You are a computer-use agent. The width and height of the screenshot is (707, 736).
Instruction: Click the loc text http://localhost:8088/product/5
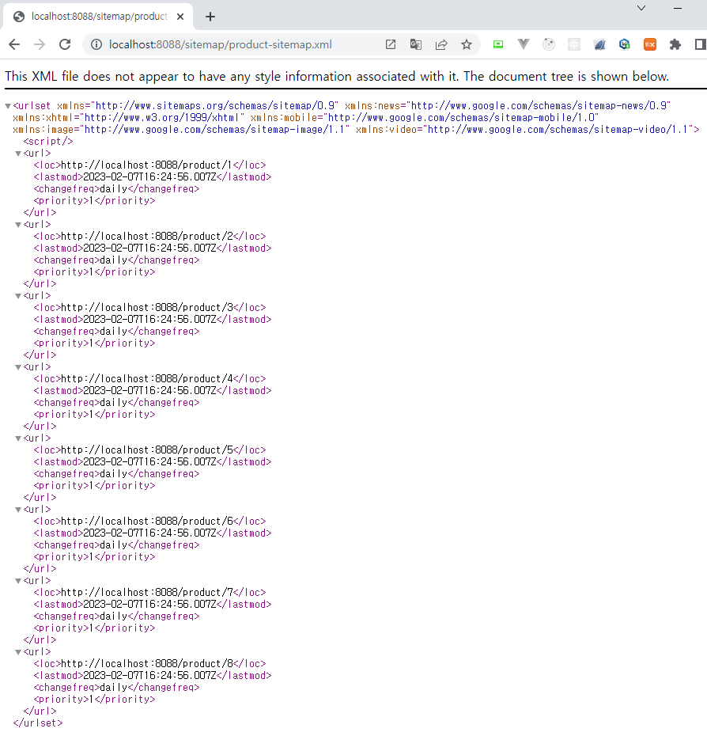tap(146, 450)
